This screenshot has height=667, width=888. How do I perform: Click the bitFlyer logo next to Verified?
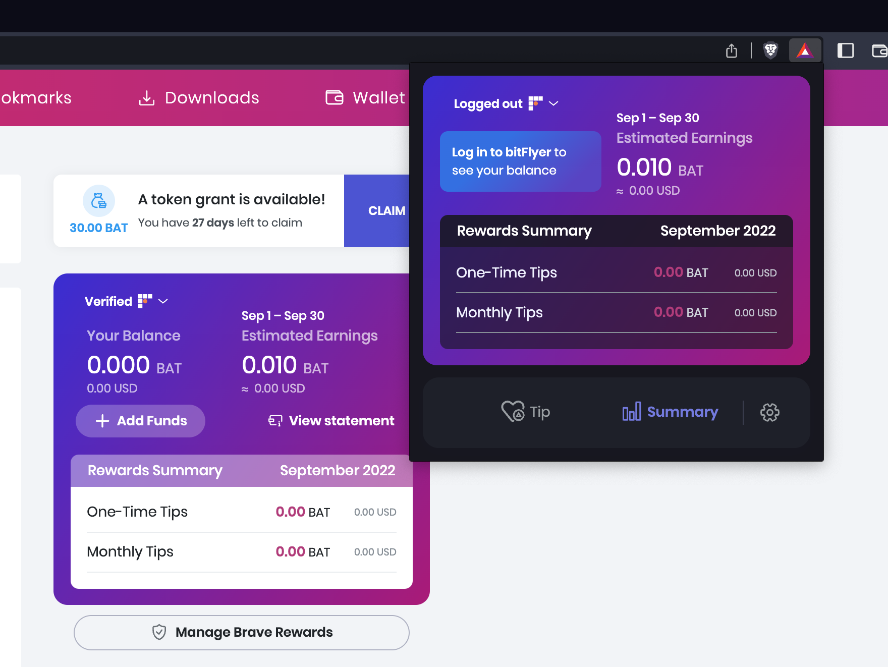(x=145, y=301)
